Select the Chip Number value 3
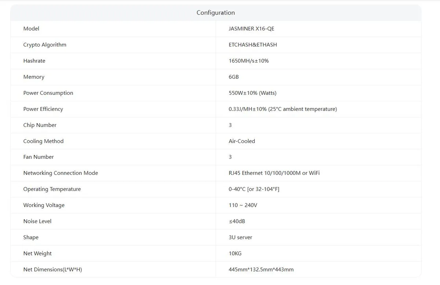Viewport: 440px width, 285px height. pyautogui.click(x=230, y=125)
